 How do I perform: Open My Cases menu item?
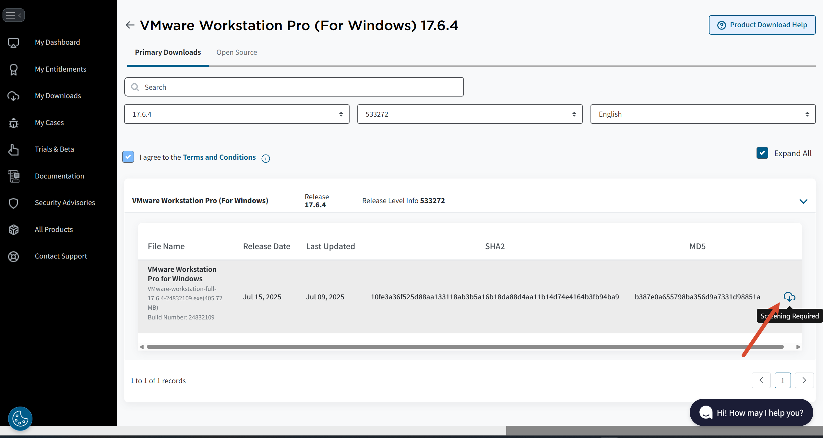(49, 123)
